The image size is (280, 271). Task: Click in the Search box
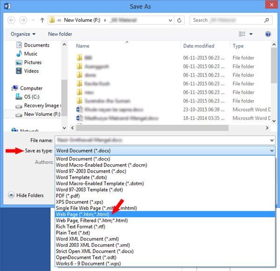tap(229, 21)
